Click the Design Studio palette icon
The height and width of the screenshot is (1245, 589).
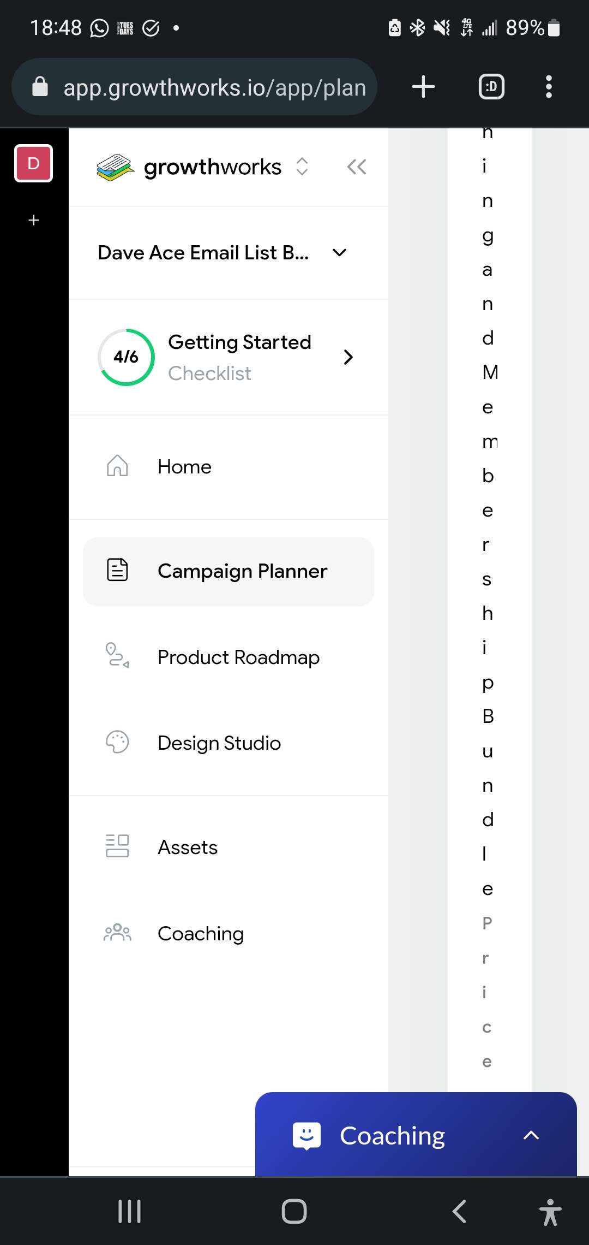[117, 742]
